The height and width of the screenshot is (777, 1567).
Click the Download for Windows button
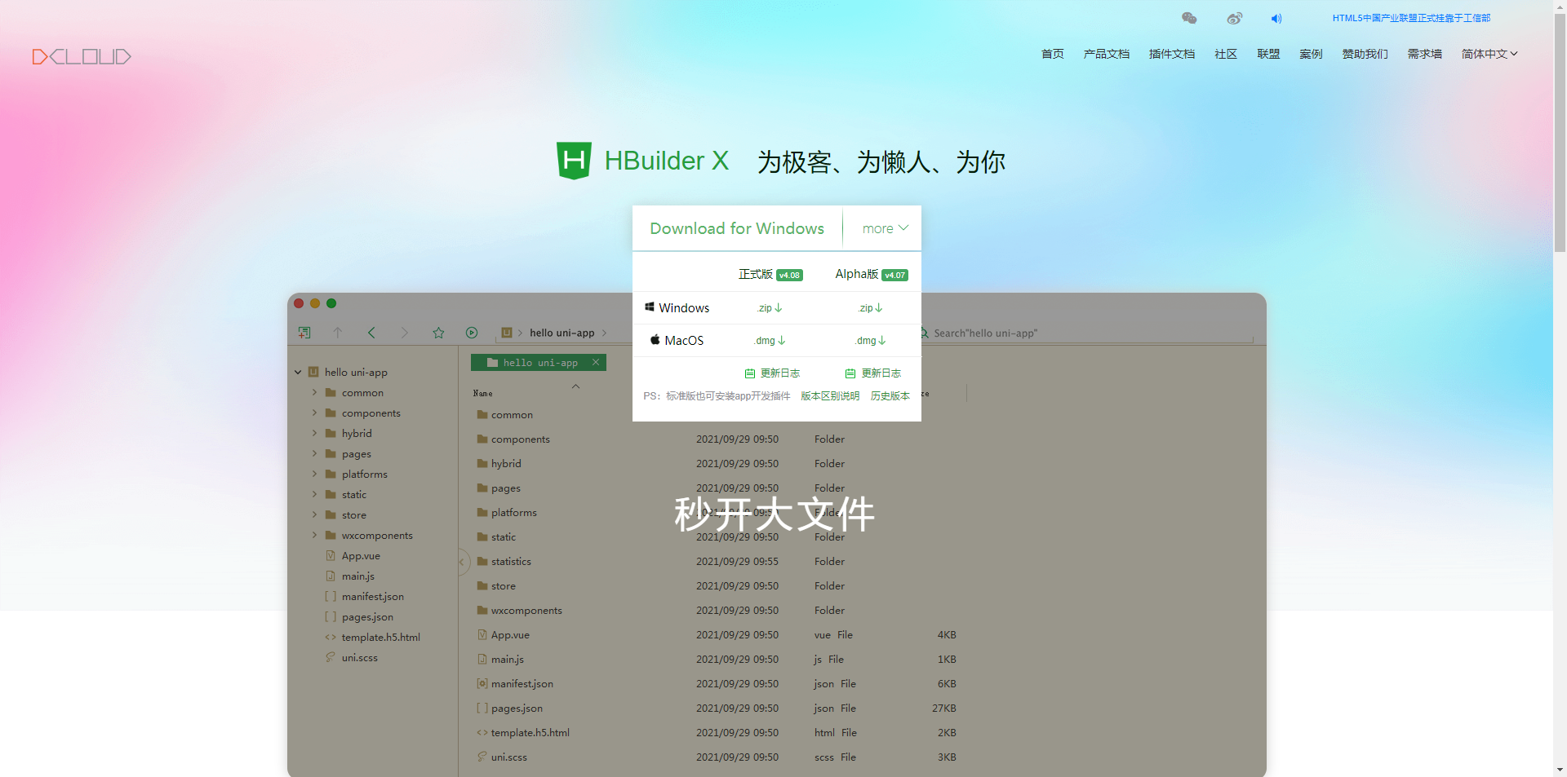point(737,228)
